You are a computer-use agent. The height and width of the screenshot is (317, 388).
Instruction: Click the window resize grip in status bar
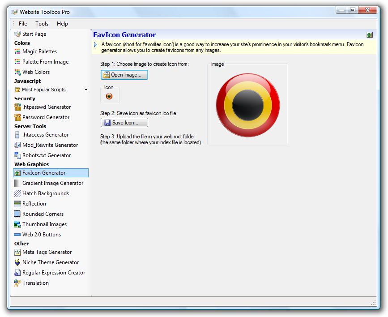373,303
